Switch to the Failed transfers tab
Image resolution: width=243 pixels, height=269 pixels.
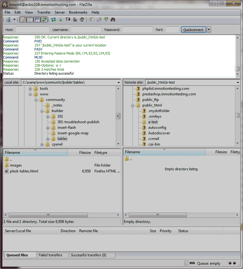tap(50, 255)
